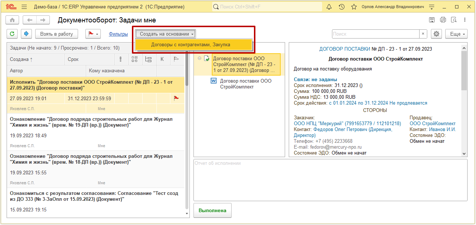Click the document preview down arrow
The height and width of the screenshot is (225, 476).
[464, 154]
